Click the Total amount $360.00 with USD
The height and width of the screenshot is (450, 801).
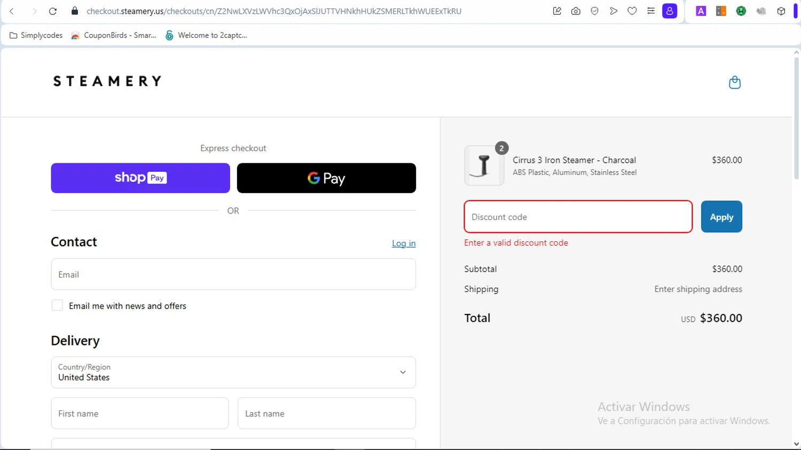tap(711, 318)
